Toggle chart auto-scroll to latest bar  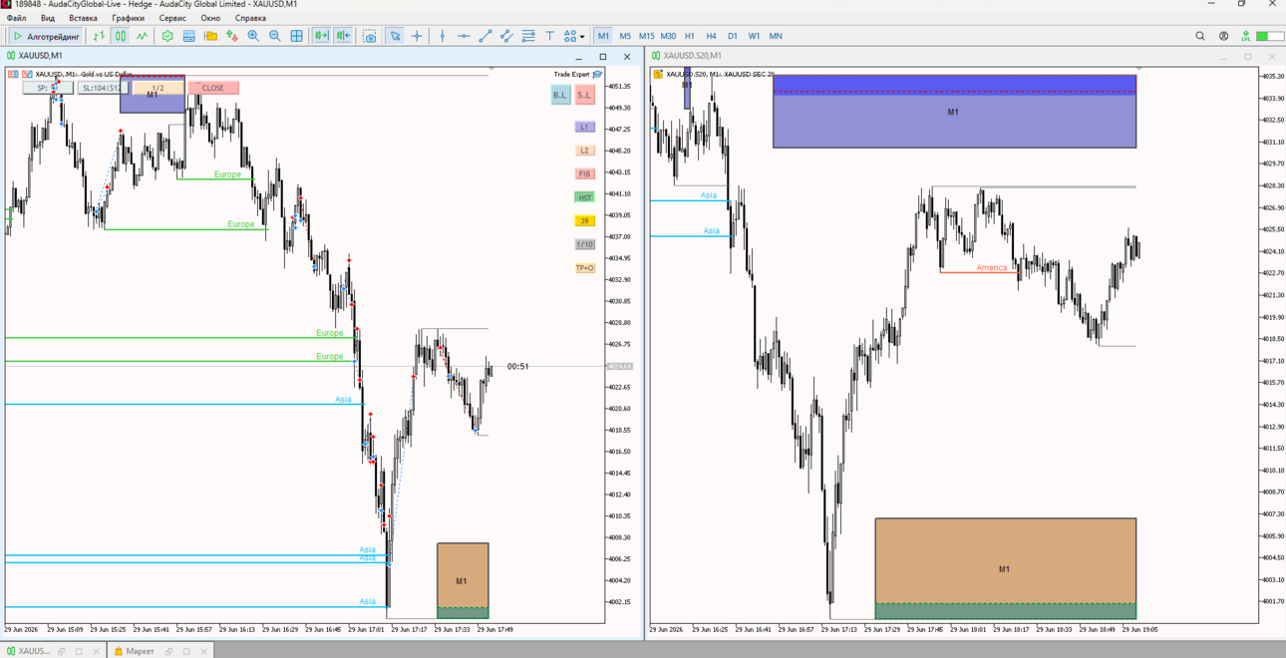click(x=321, y=36)
